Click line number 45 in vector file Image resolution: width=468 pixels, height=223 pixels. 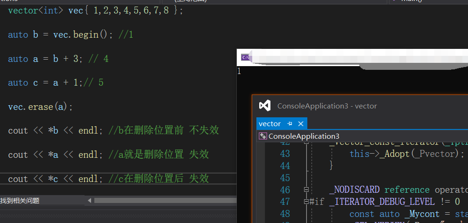tap(285, 178)
